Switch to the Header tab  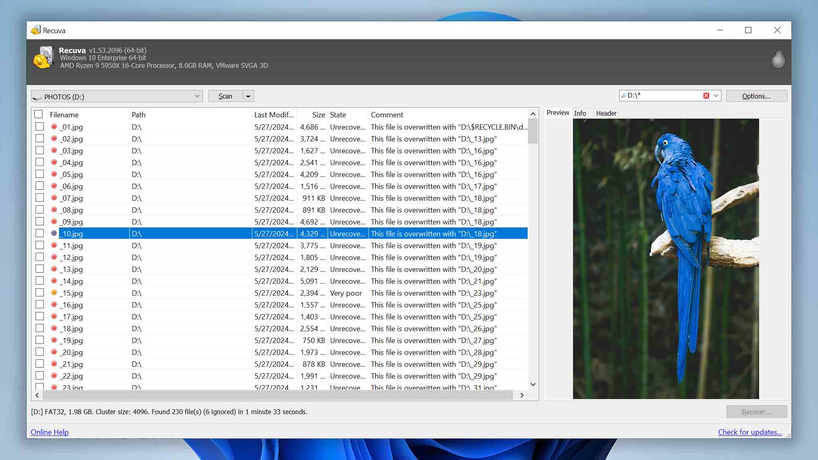(x=606, y=113)
